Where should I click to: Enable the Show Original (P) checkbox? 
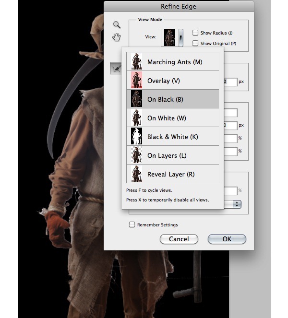195,43
